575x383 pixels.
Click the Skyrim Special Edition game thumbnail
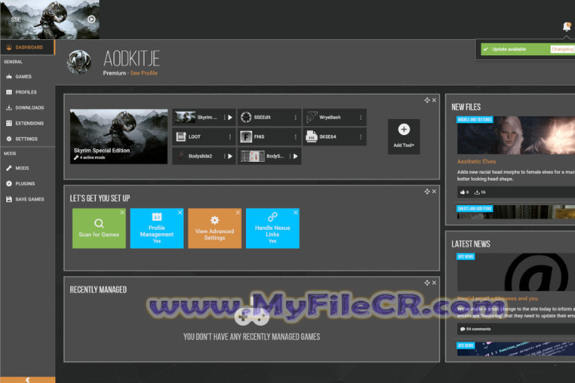pos(119,136)
